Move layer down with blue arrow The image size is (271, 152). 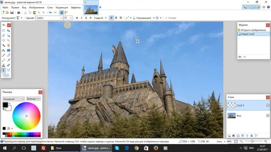(252, 136)
